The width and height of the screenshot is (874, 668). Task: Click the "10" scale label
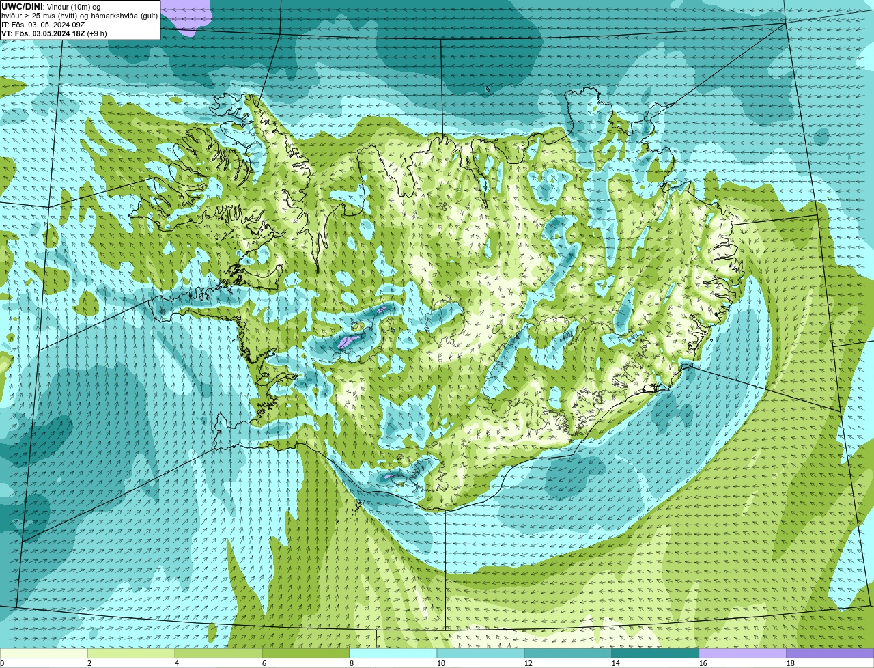point(441,663)
